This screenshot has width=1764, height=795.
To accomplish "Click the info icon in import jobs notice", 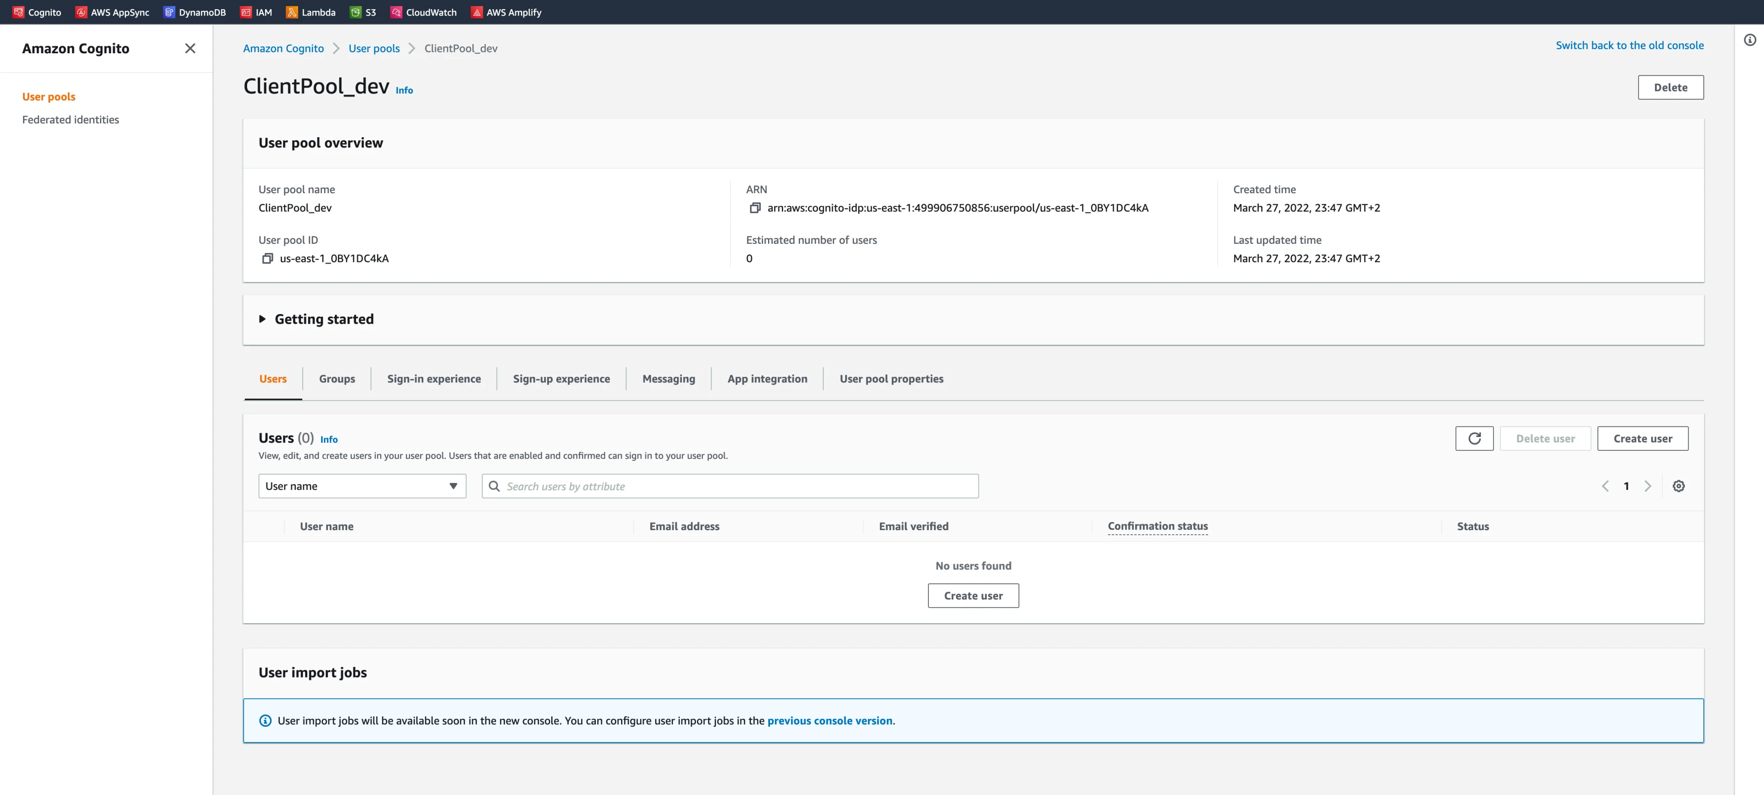I will tap(265, 721).
